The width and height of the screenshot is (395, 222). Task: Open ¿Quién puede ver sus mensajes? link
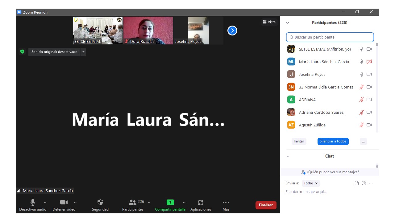coord(330,172)
